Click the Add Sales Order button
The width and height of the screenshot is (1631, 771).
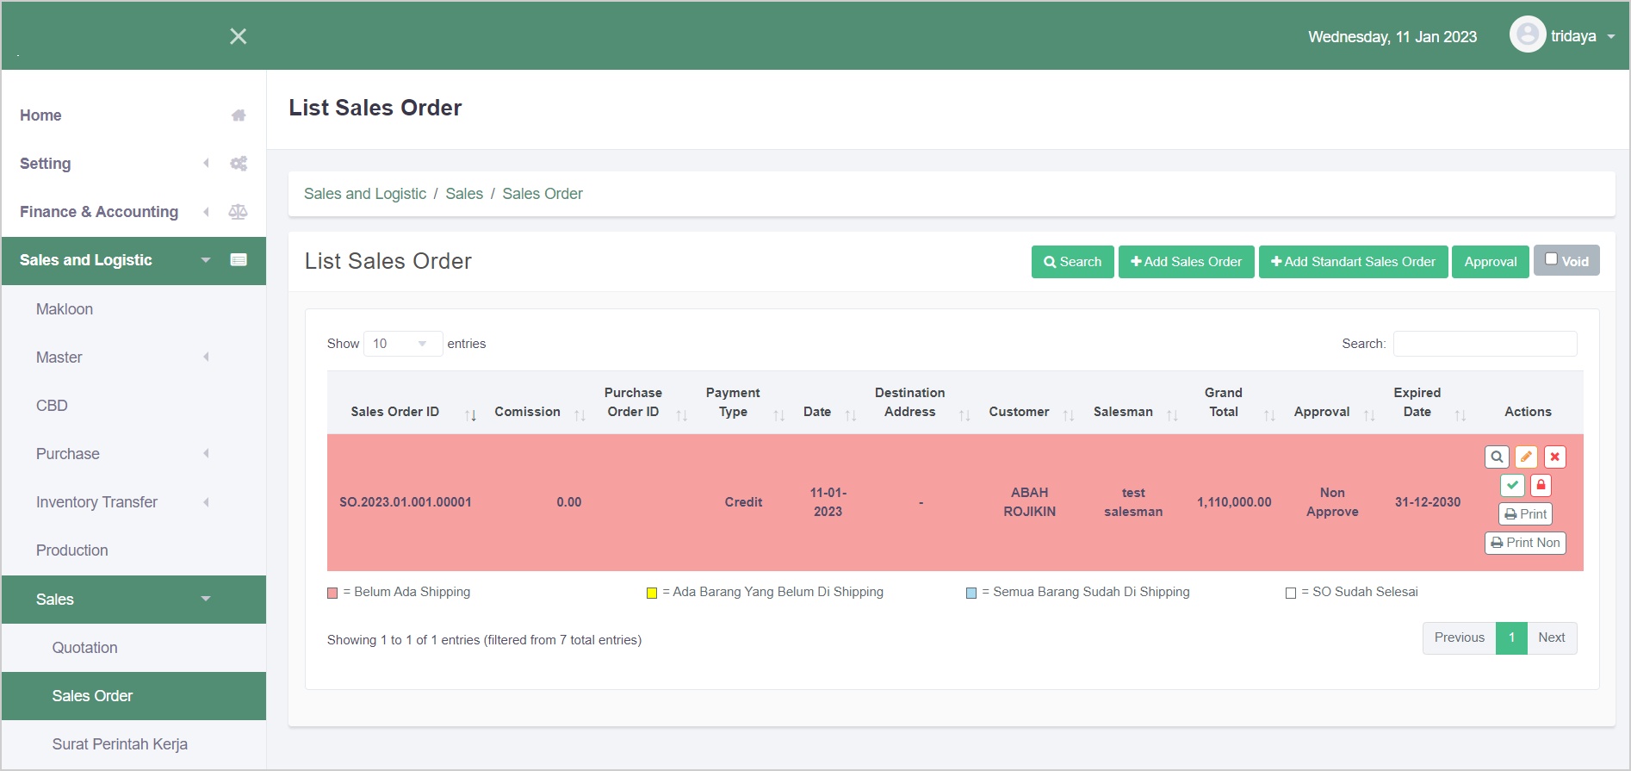click(1186, 262)
